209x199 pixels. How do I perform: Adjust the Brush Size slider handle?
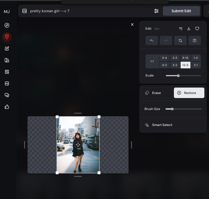(172, 109)
